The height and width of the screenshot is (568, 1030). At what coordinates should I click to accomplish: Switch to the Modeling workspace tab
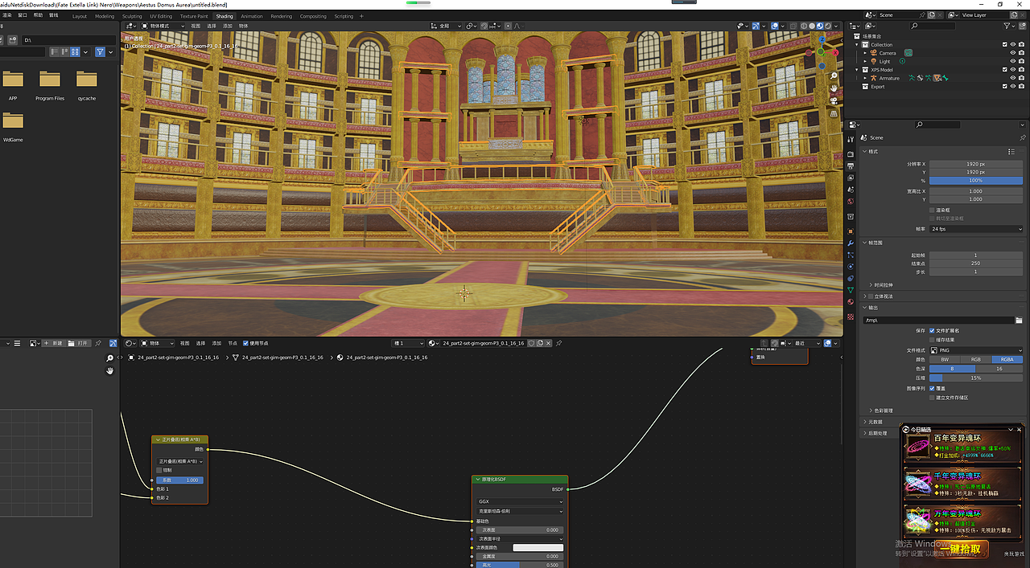coord(105,16)
